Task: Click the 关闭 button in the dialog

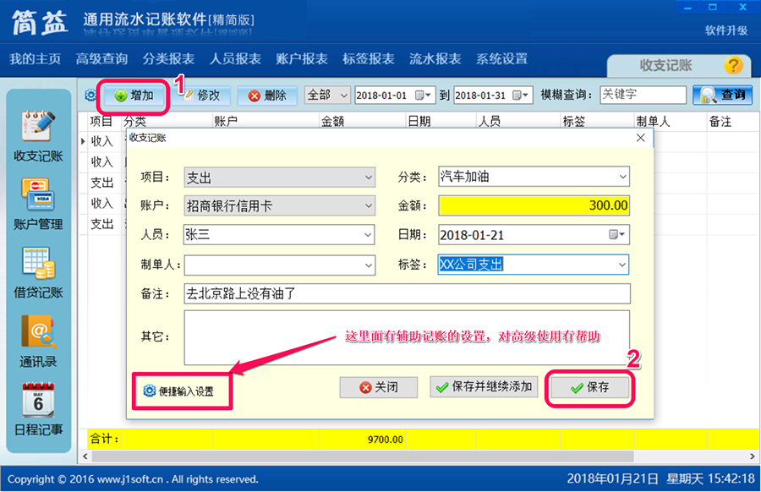Action: click(379, 387)
